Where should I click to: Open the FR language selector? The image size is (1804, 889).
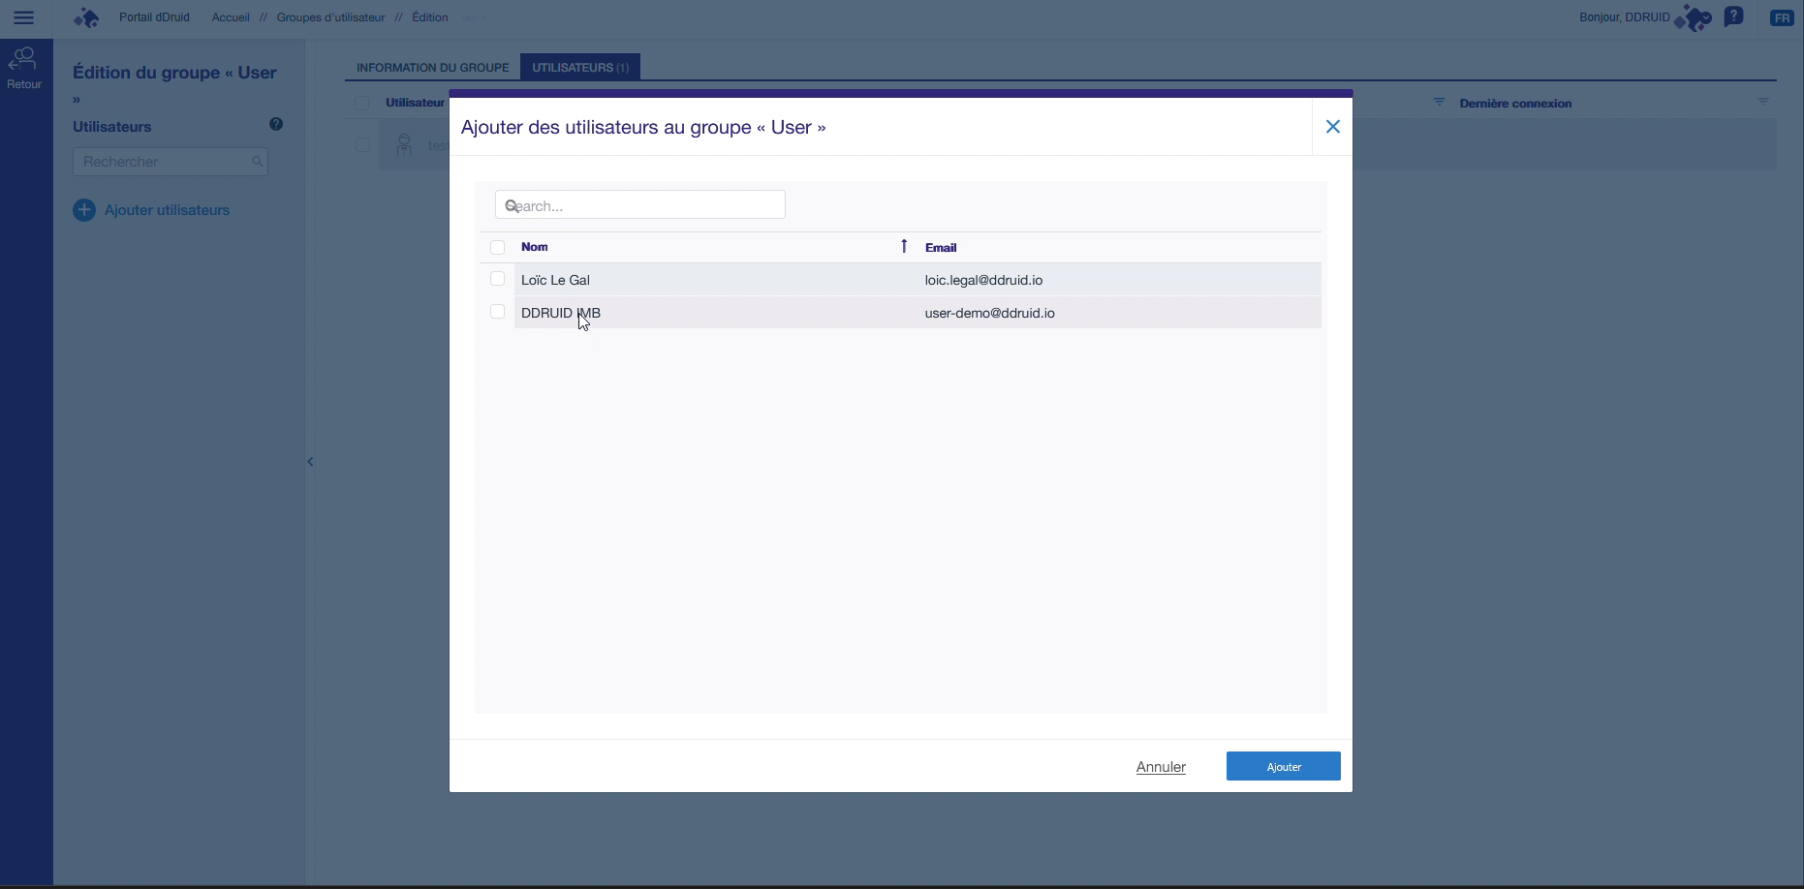point(1782,17)
